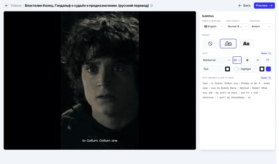Click the video title heading
Screen dimensions: 279x164
(x=87, y=6)
